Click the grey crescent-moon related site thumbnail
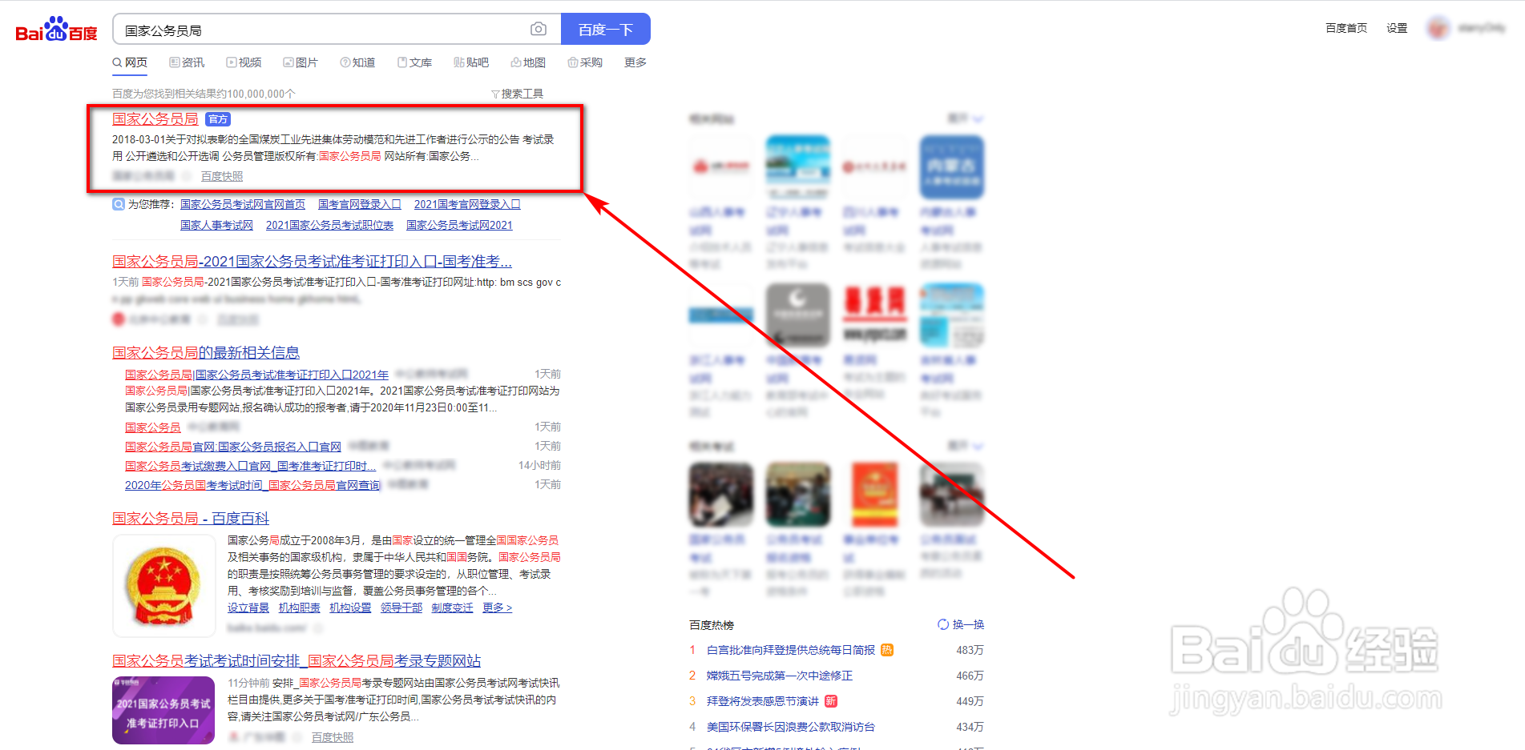 pyautogui.click(x=798, y=315)
